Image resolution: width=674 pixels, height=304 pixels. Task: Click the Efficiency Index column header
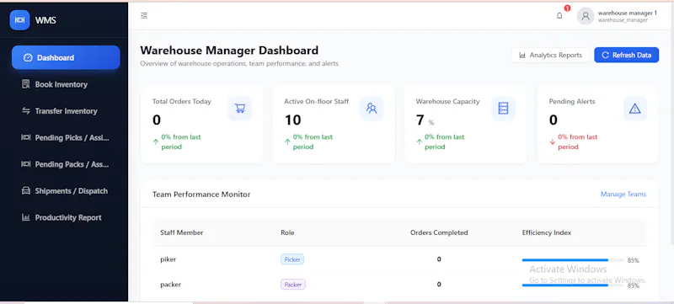(547, 232)
